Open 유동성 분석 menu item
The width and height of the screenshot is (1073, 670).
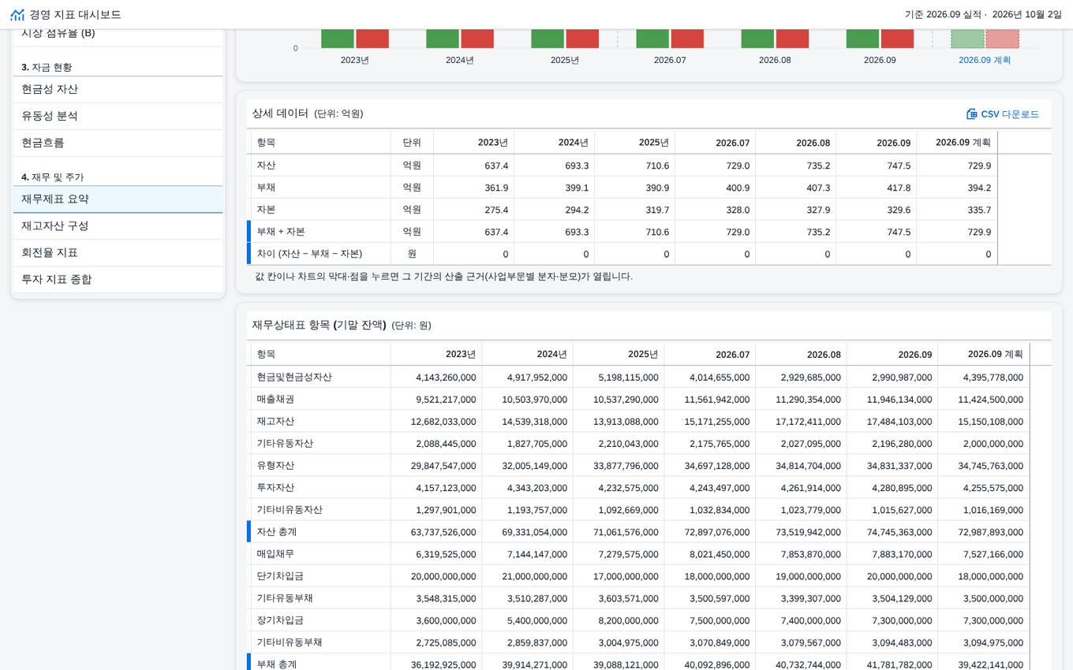(x=118, y=116)
